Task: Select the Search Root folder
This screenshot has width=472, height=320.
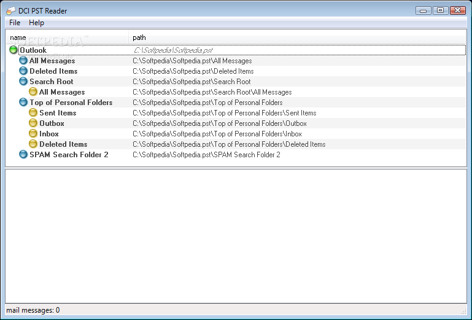Action: tap(51, 81)
